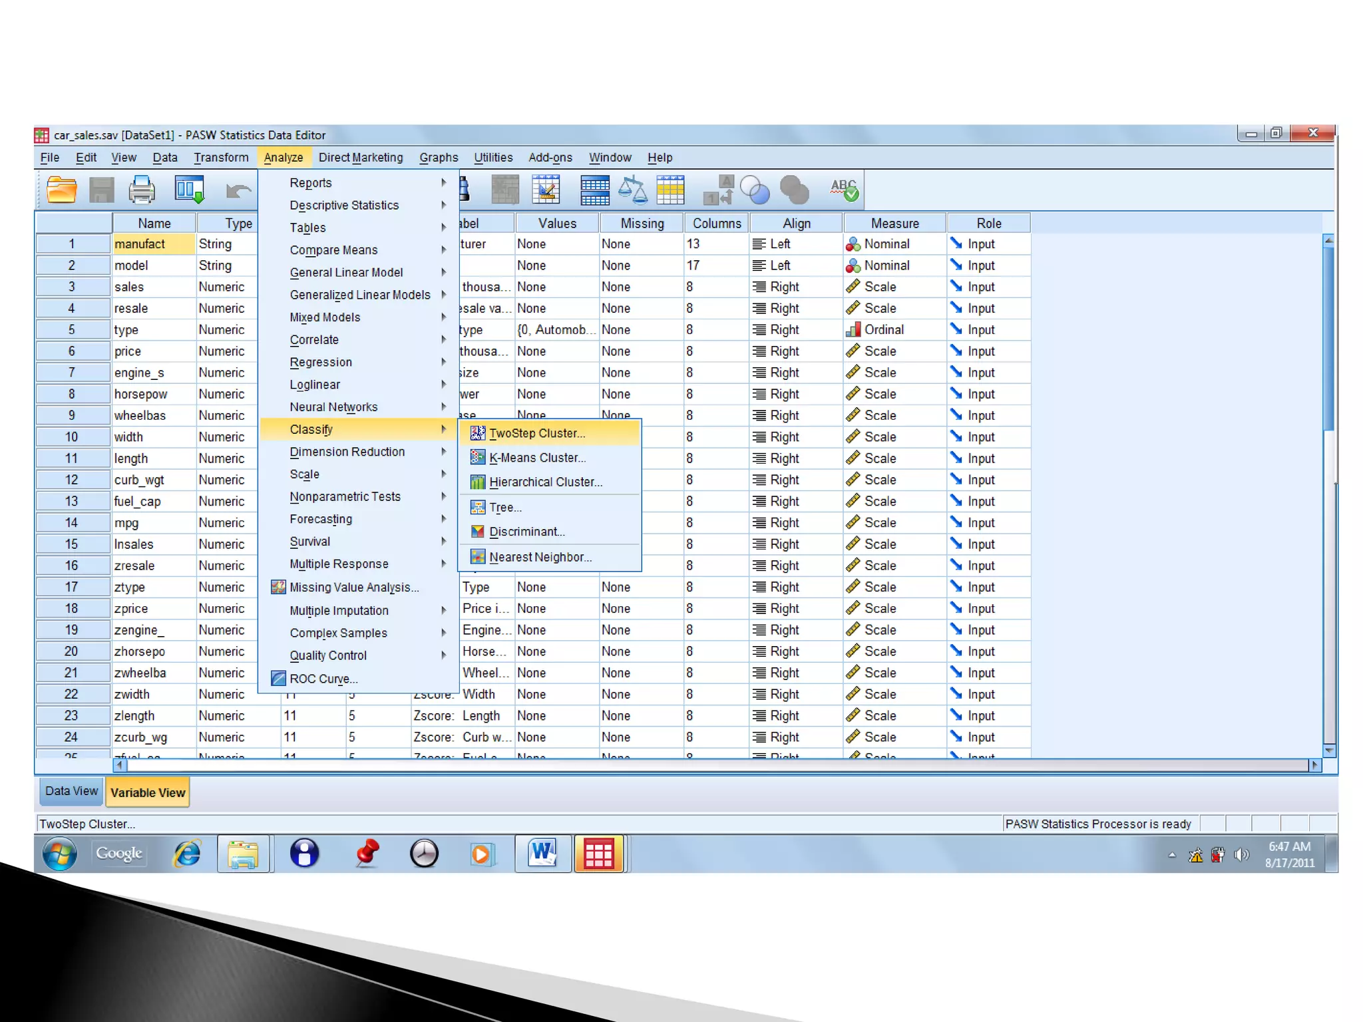Click the Windows Start orb

(60, 854)
